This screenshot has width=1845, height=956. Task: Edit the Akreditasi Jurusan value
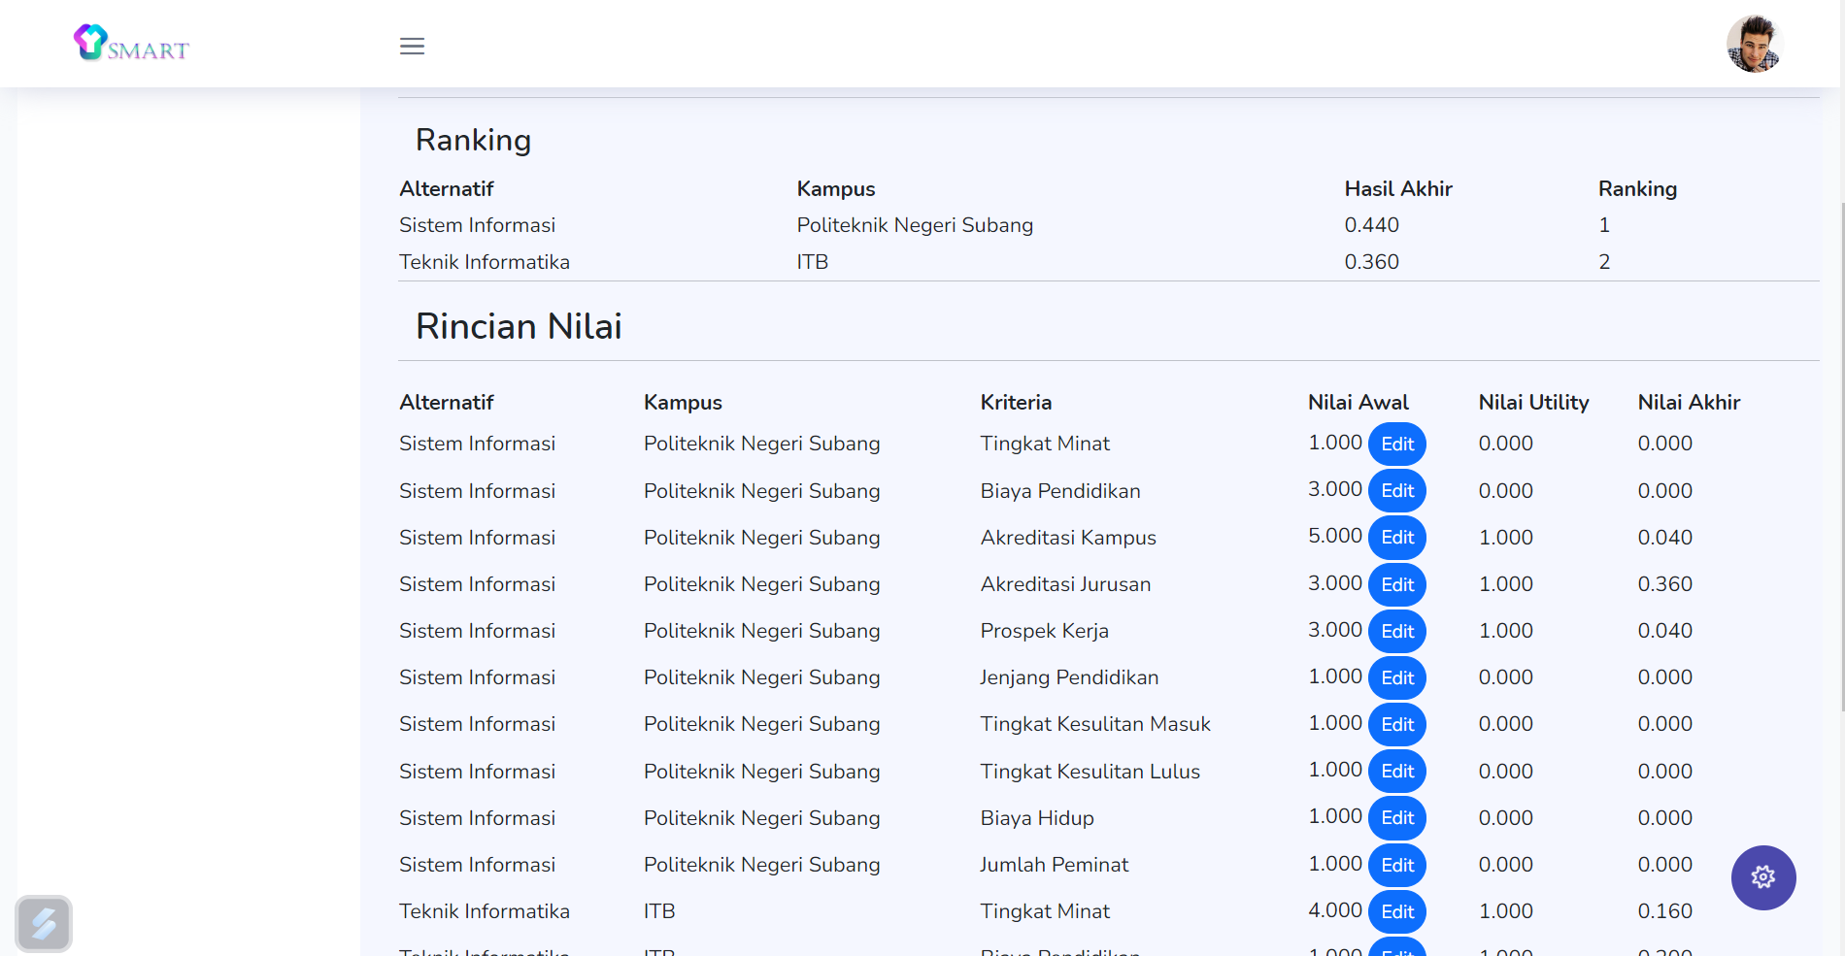point(1396,585)
